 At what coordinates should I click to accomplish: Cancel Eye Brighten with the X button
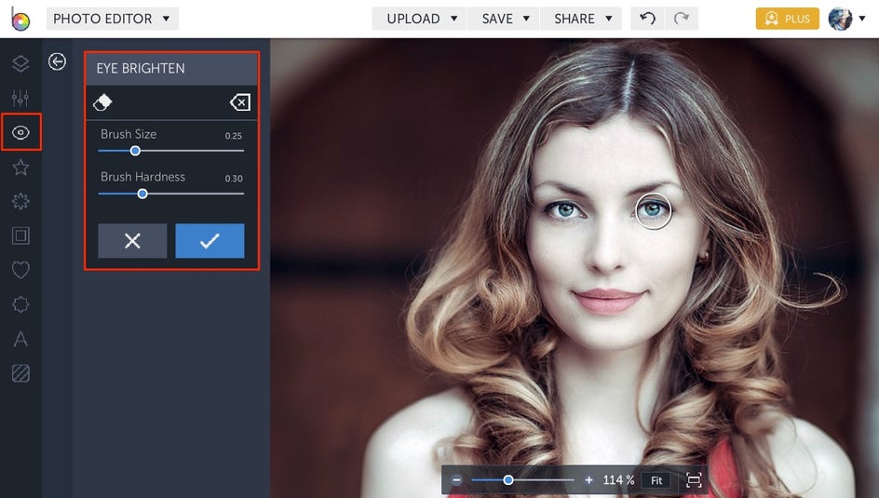[x=132, y=241]
